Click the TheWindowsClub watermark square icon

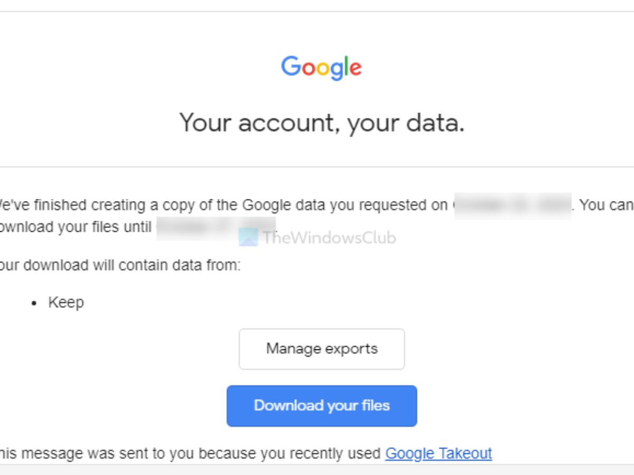pyautogui.click(x=248, y=237)
